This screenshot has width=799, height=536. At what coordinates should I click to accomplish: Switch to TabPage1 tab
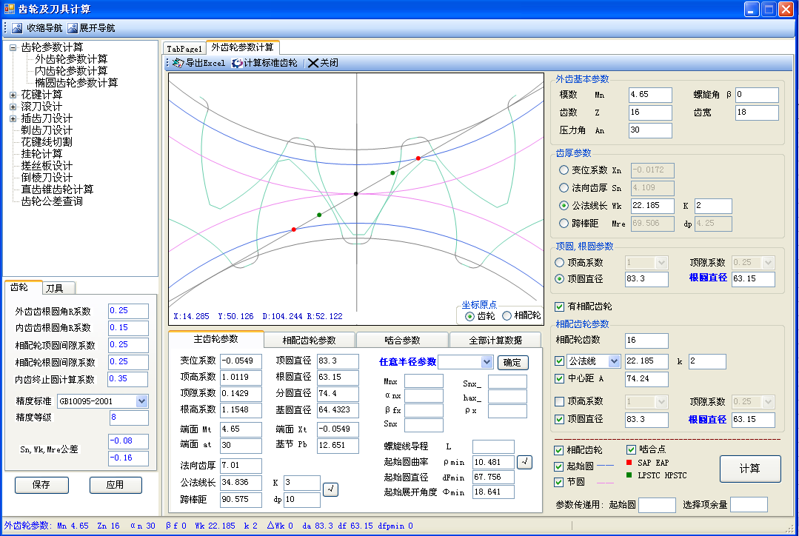click(184, 49)
